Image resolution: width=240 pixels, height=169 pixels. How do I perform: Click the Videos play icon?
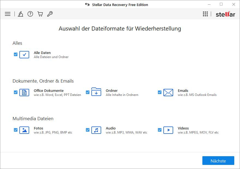(168, 130)
